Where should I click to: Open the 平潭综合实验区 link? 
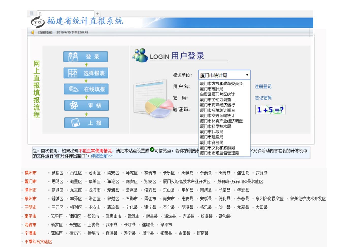pyautogui.click(x=38, y=242)
